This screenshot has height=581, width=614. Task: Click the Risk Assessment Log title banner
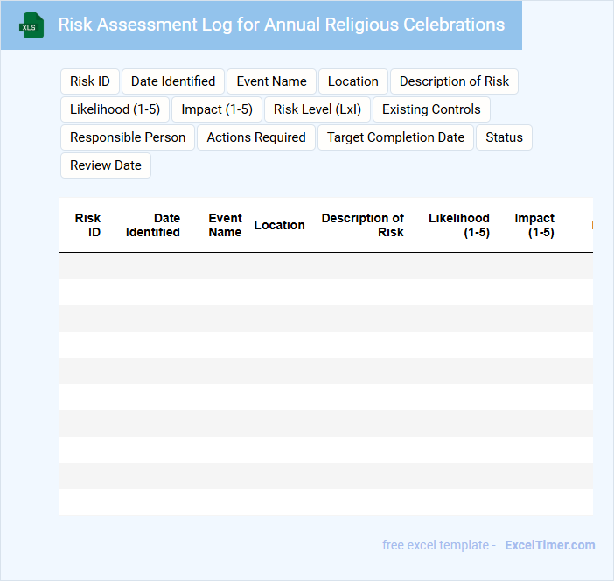click(281, 24)
